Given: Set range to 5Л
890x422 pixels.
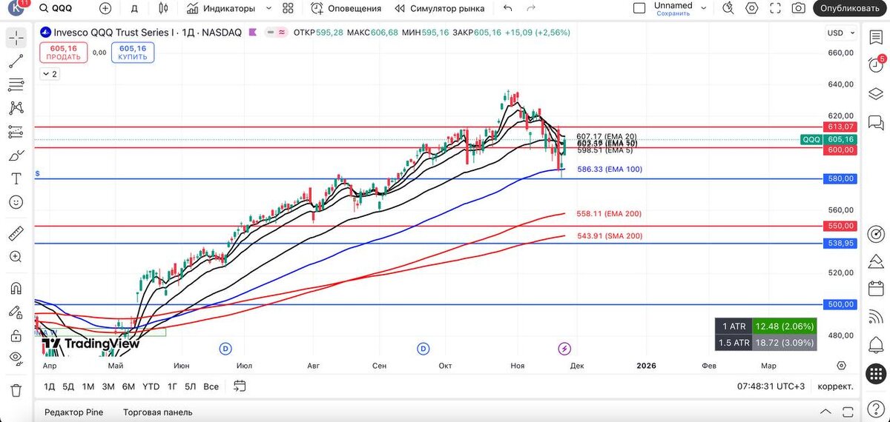Looking at the screenshot, I should (191, 386).
